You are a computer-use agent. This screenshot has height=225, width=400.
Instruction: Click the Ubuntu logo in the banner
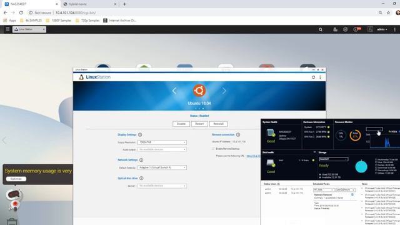click(x=199, y=91)
